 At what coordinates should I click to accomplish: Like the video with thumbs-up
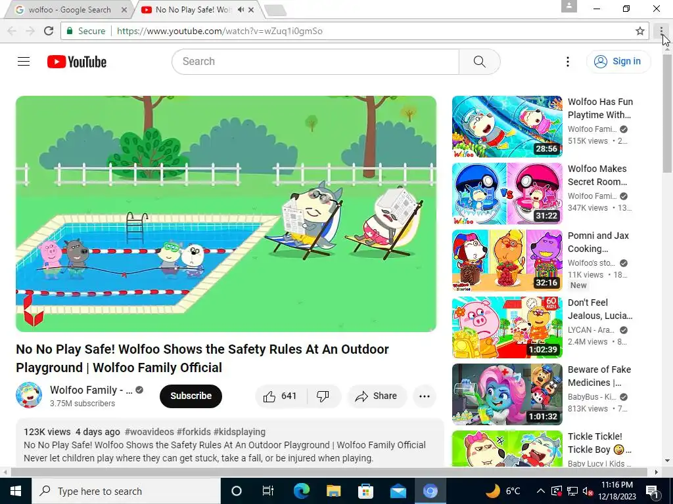pos(281,396)
